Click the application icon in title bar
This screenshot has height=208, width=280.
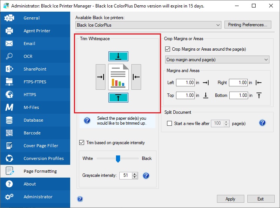pyautogui.click(x=6, y=6)
